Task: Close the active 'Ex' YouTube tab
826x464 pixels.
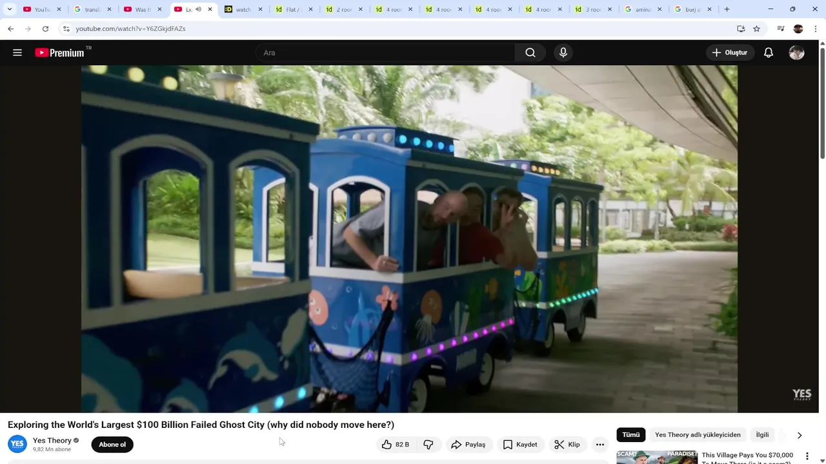Action: [x=210, y=10]
